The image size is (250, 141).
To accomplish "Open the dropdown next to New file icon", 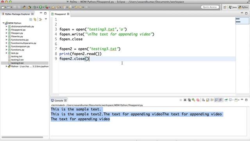I will click(x=5, y=7).
